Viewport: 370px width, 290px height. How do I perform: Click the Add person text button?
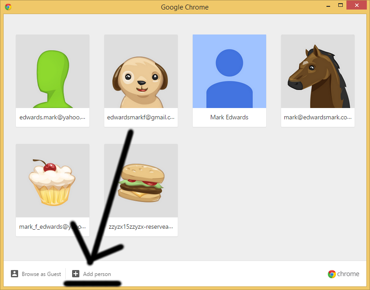pos(97,274)
